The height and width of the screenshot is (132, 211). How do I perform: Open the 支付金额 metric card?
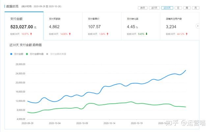click(24, 26)
